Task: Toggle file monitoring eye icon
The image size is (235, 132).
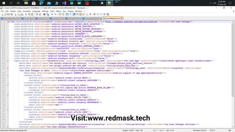Action: pos(90,14)
